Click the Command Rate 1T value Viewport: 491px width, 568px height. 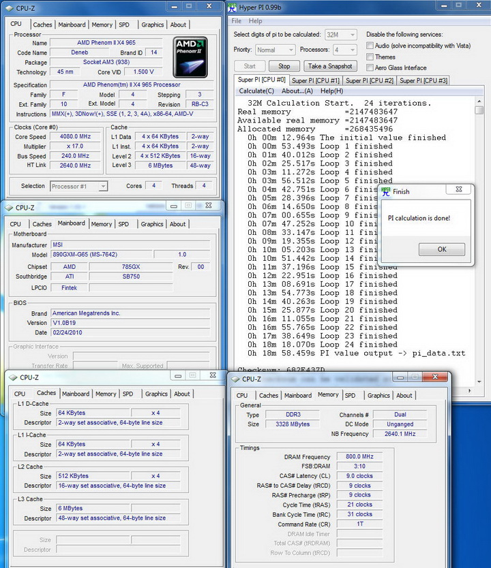click(359, 524)
